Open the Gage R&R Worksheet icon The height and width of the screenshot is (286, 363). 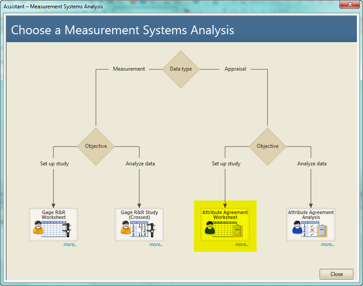pos(53,224)
